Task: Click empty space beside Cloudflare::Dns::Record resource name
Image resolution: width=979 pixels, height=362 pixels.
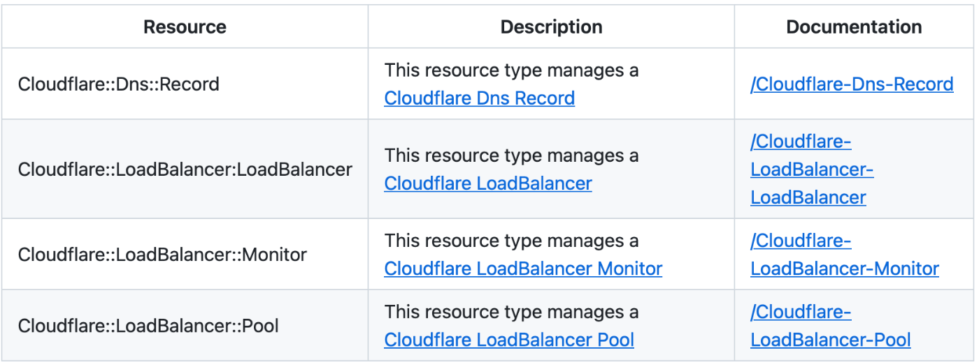Action: coord(294,84)
